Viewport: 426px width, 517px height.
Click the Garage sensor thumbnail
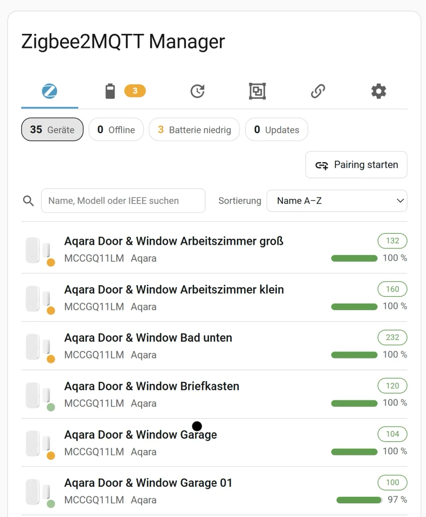pyautogui.click(x=37, y=444)
